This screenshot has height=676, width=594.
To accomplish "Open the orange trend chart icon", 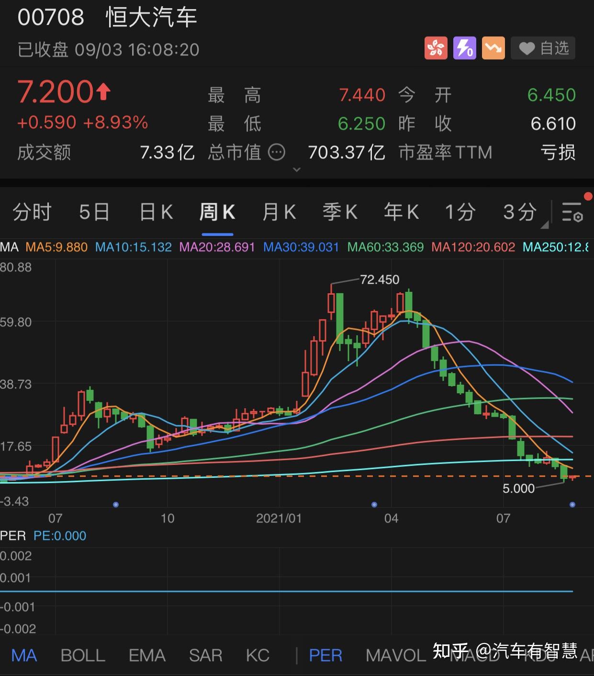I will [493, 48].
